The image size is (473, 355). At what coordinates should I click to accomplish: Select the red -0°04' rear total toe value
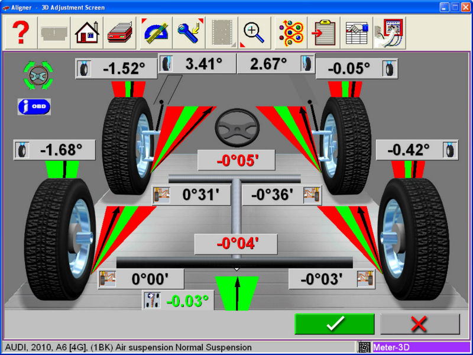pyautogui.click(x=238, y=244)
